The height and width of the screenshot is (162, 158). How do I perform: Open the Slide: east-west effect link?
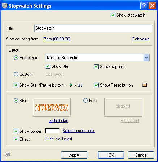[59, 139]
